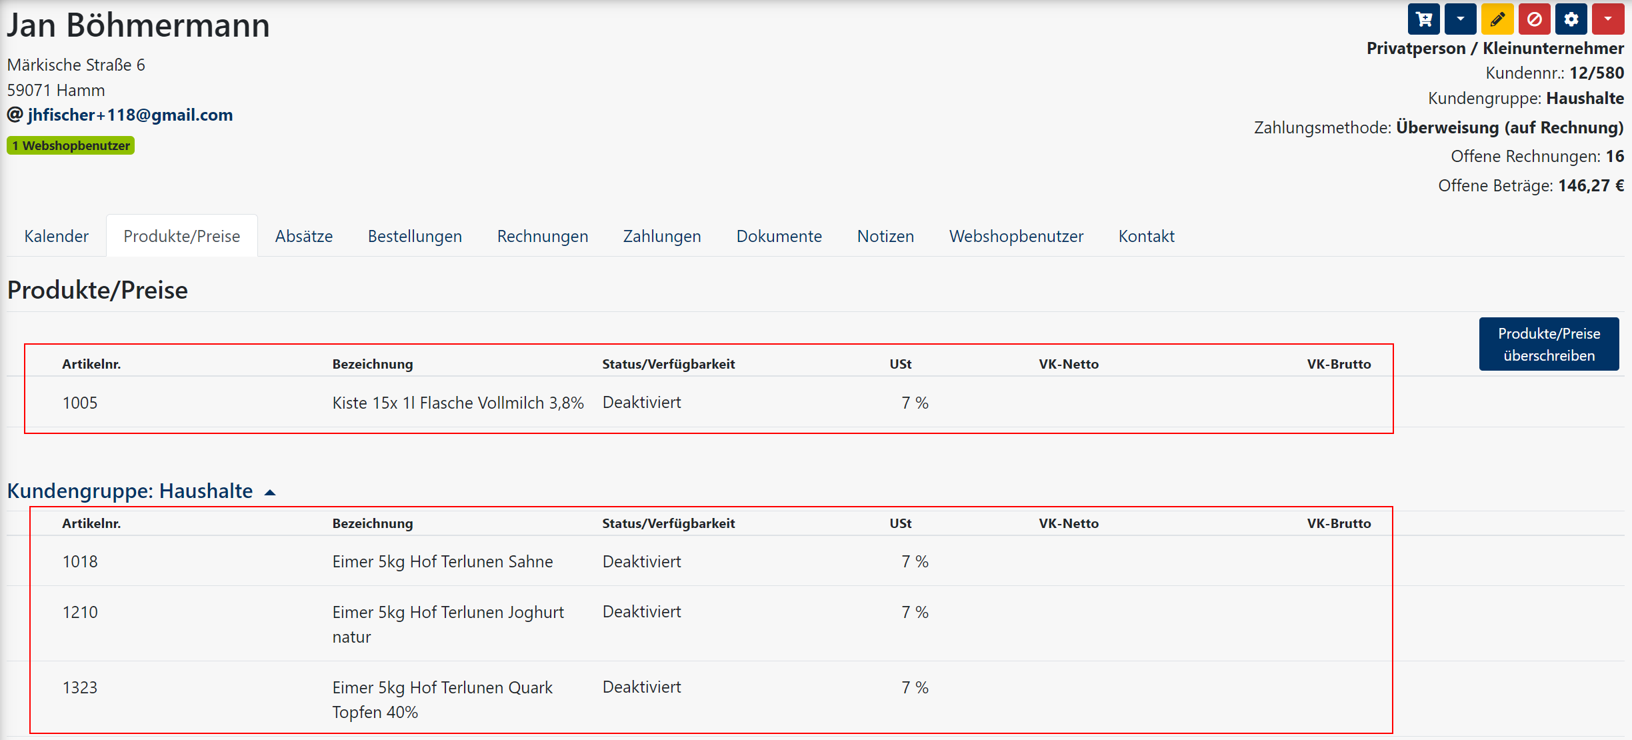Click the customer name Jan Böhmermann heading

(139, 25)
